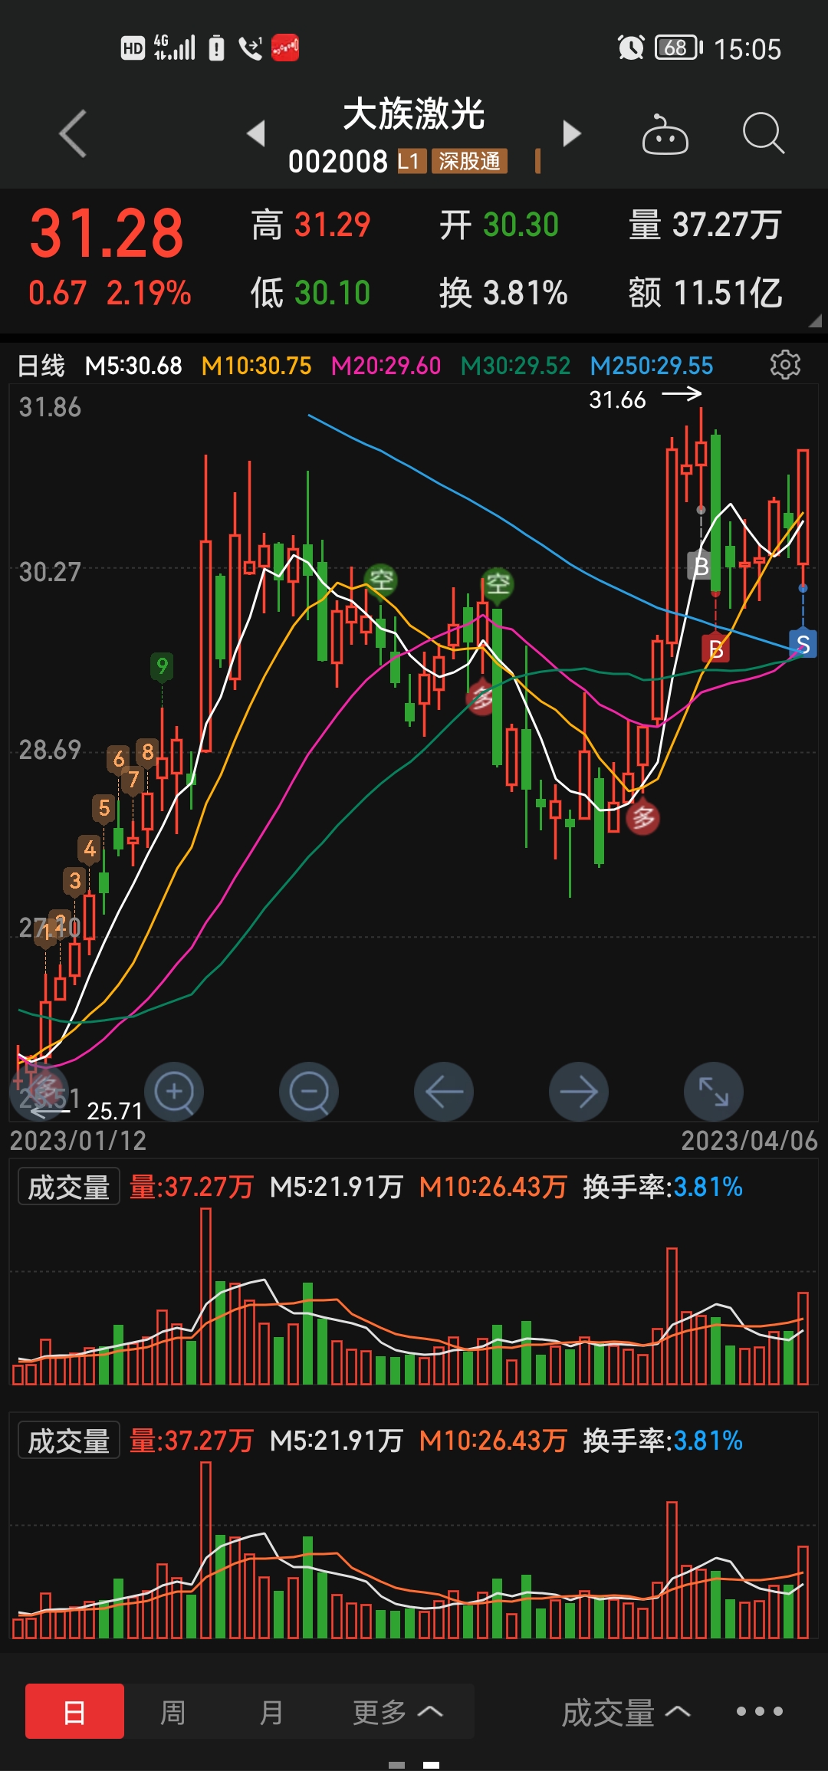Go back with the left chevron
The width and height of the screenshot is (828, 1771).
(74, 133)
